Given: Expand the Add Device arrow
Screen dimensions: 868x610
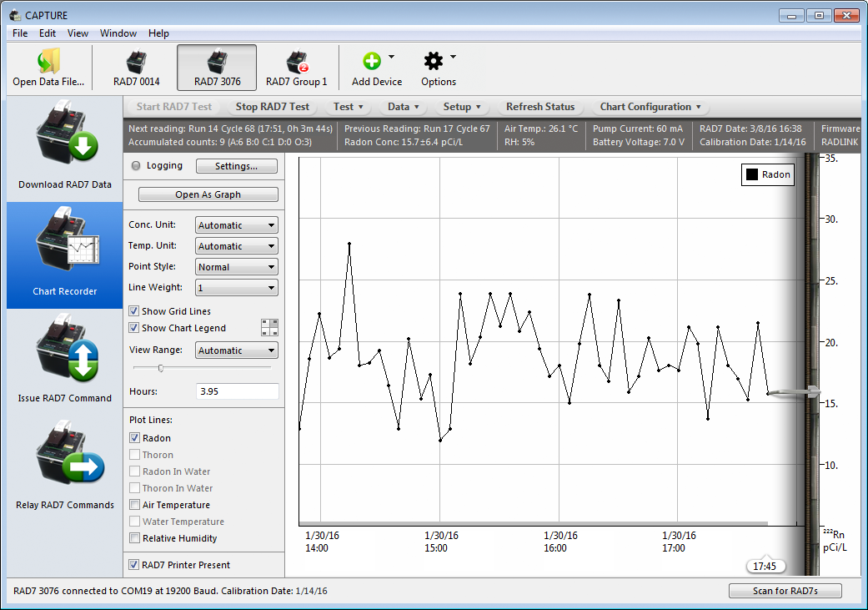Looking at the screenshot, I should (391, 57).
